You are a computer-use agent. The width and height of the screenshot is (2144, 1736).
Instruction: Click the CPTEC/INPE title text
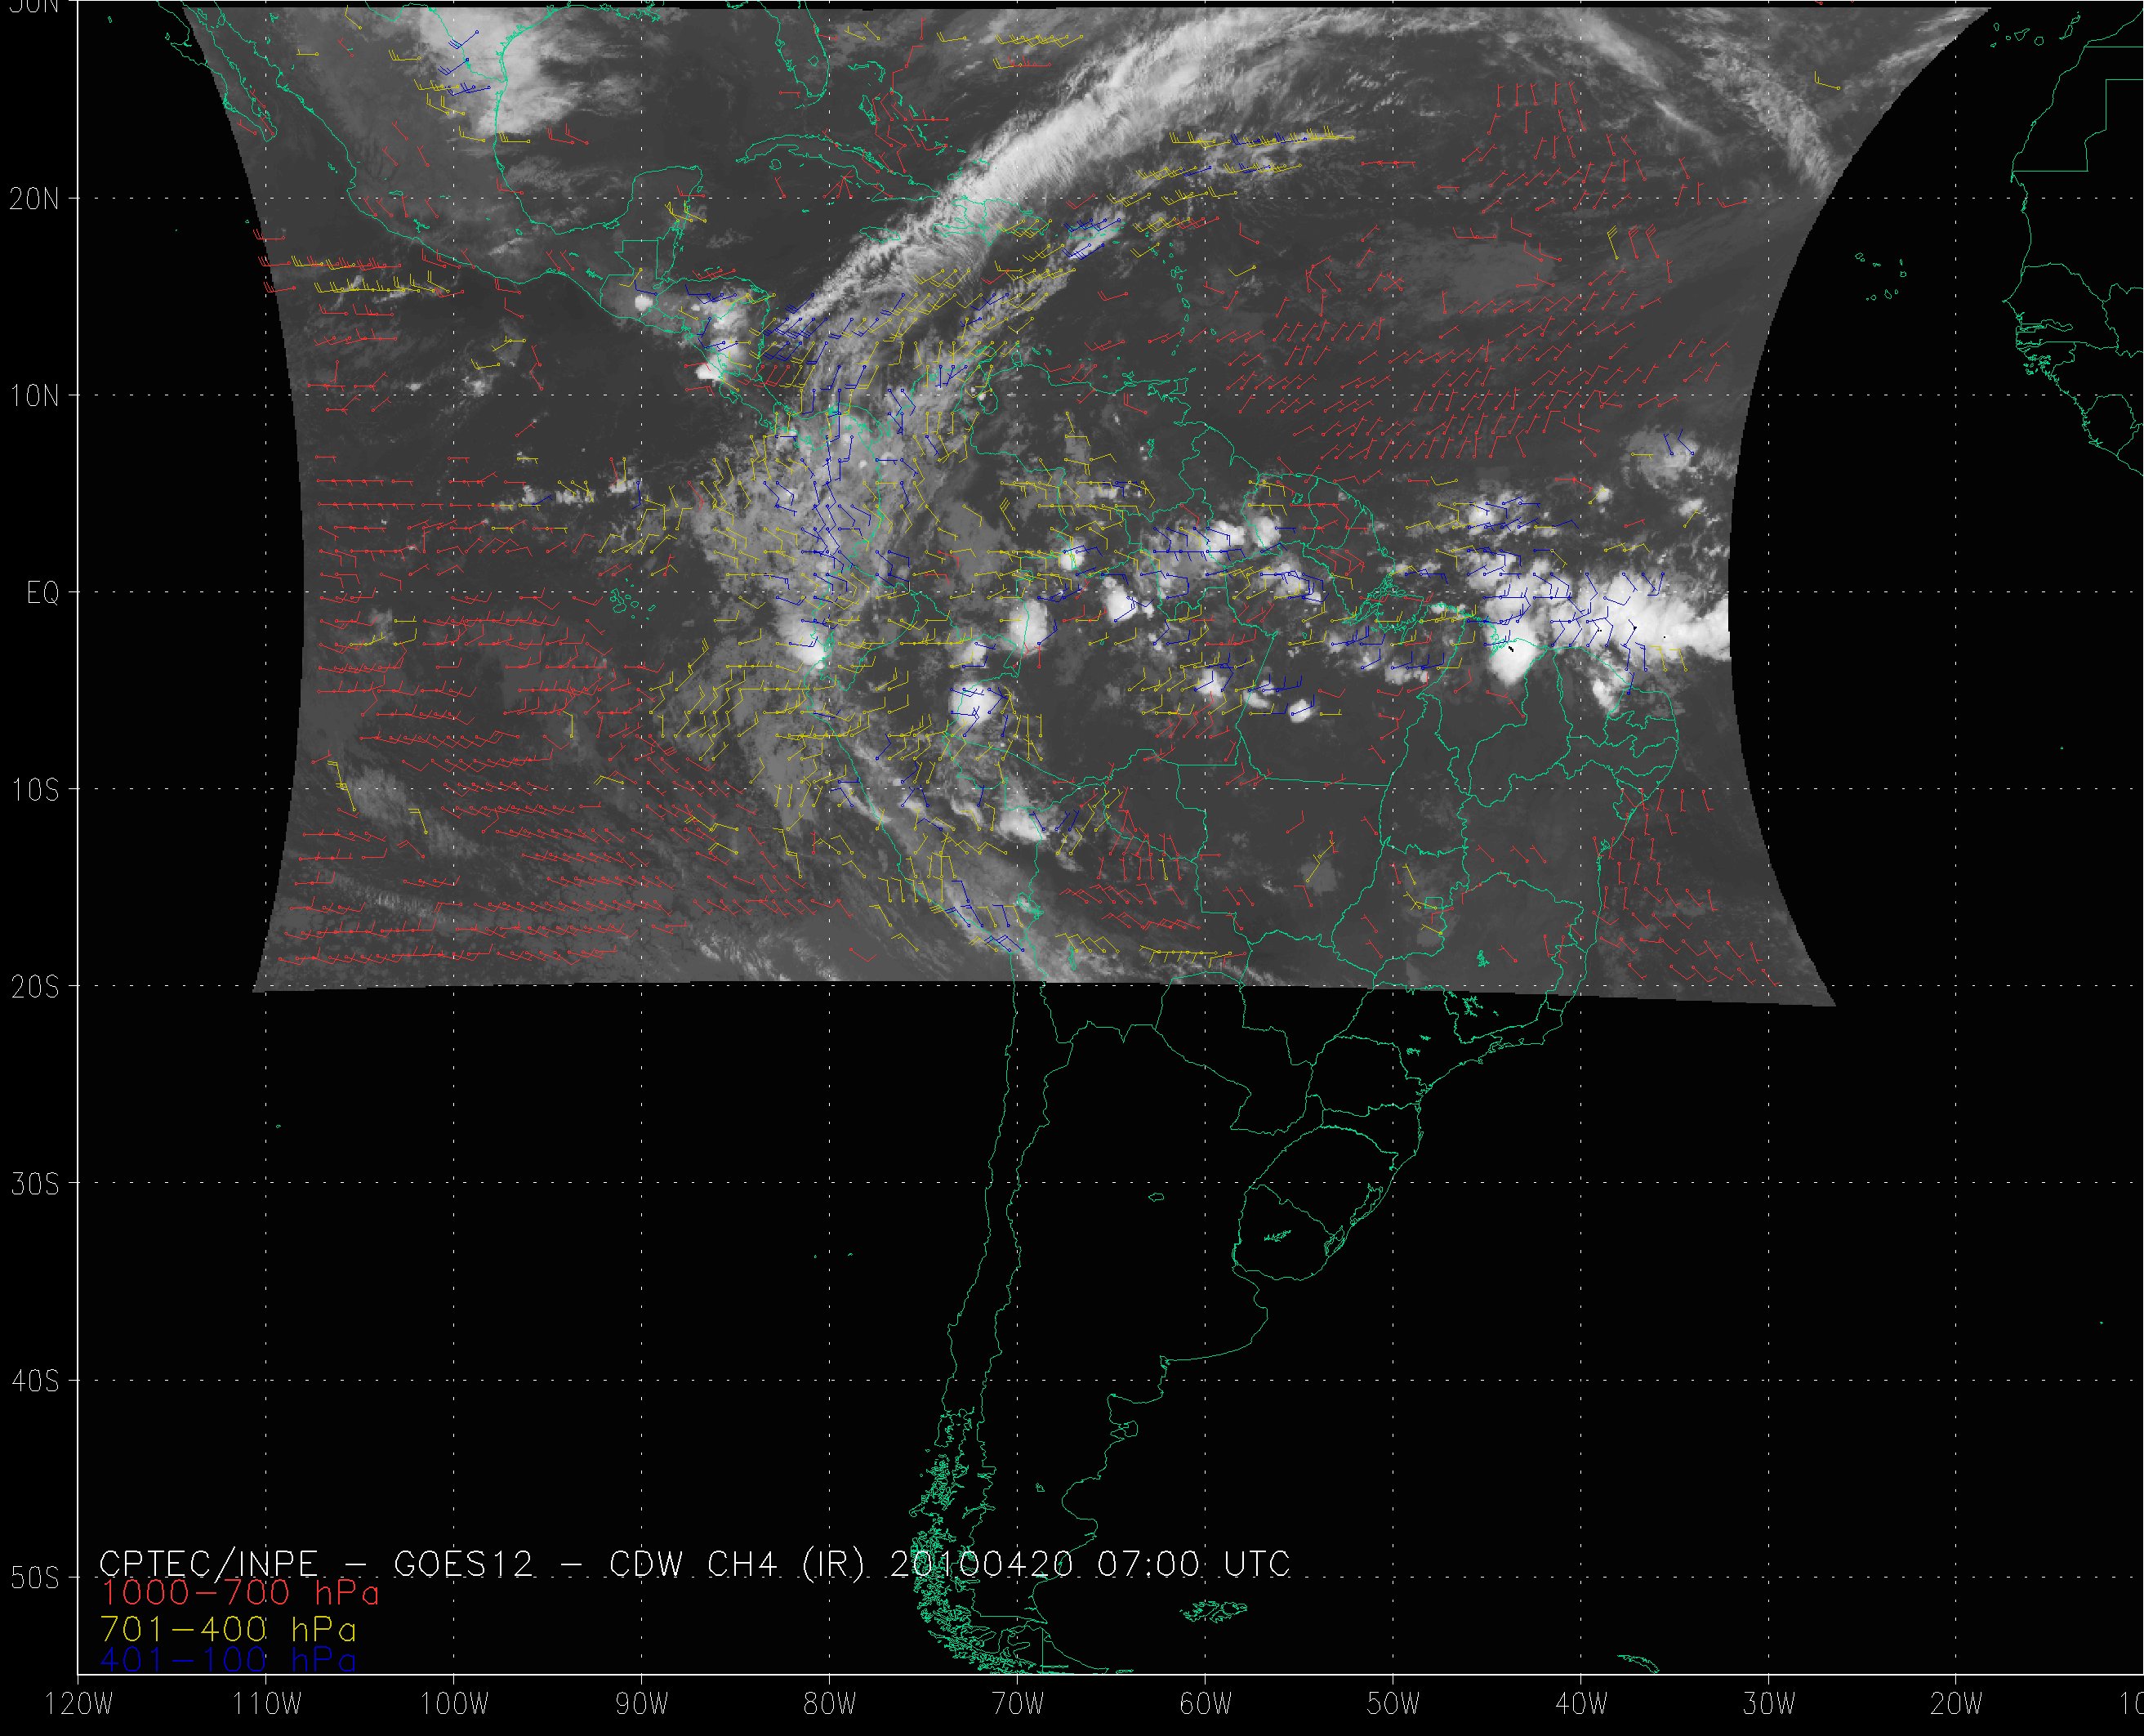tap(209, 1563)
